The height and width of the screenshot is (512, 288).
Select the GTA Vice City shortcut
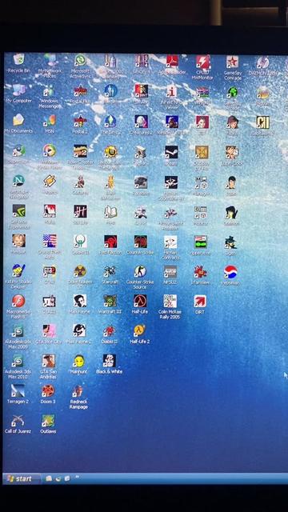click(x=49, y=330)
